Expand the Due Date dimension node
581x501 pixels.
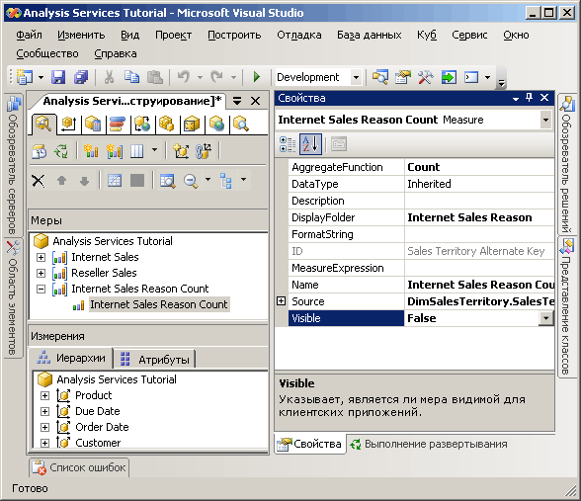tap(44, 411)
